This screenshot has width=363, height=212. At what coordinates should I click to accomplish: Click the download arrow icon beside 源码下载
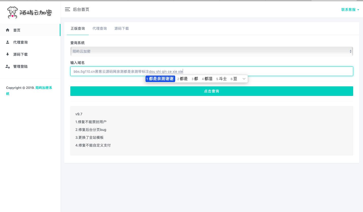[8, 54]
